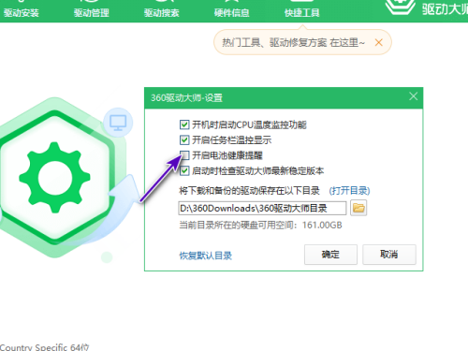
Task: Click the monitor icon near hexagon
Action: (118, 123)
